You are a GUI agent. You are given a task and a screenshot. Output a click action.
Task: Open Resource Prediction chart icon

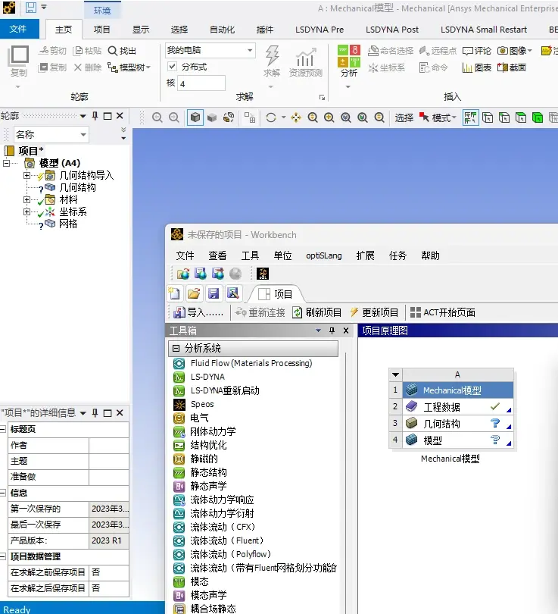[x=306, y=58]
